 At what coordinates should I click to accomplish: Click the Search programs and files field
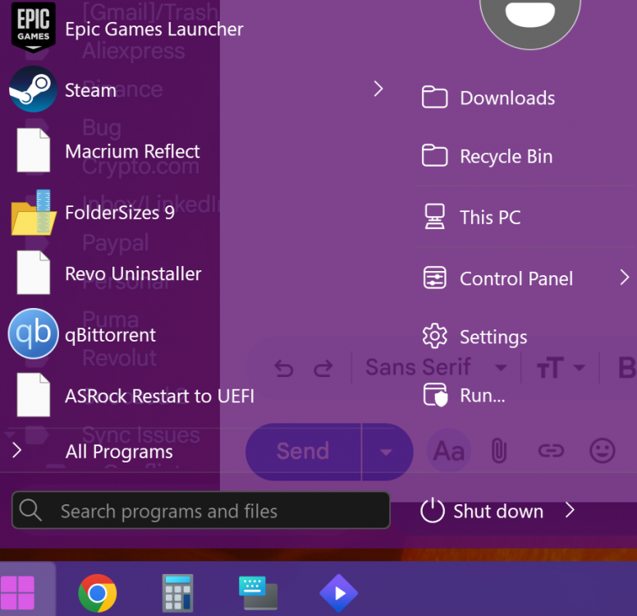pyautogui.click(x=201, y=511)
